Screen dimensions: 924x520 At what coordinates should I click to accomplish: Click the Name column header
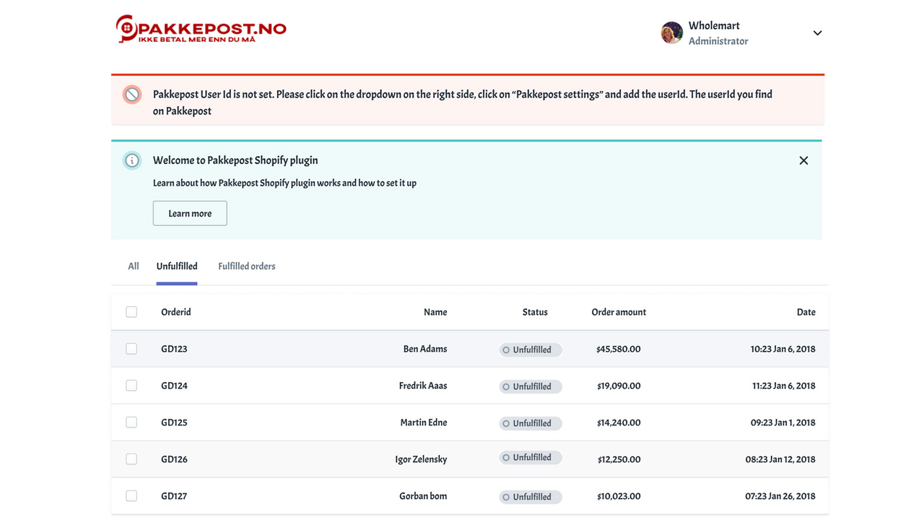(435, 312)
